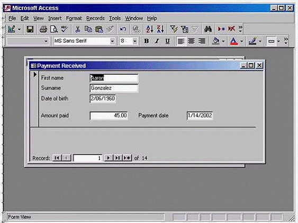Viewport: 298px width, 223px height.
Task: Click the Filter By Selection icon
Action: [x=174, y=29]
